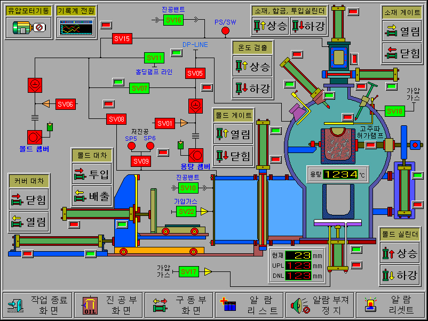Open the recorder power (기록계 전원) chart icon
Screen dimensions: 428x321
(76, 28)
